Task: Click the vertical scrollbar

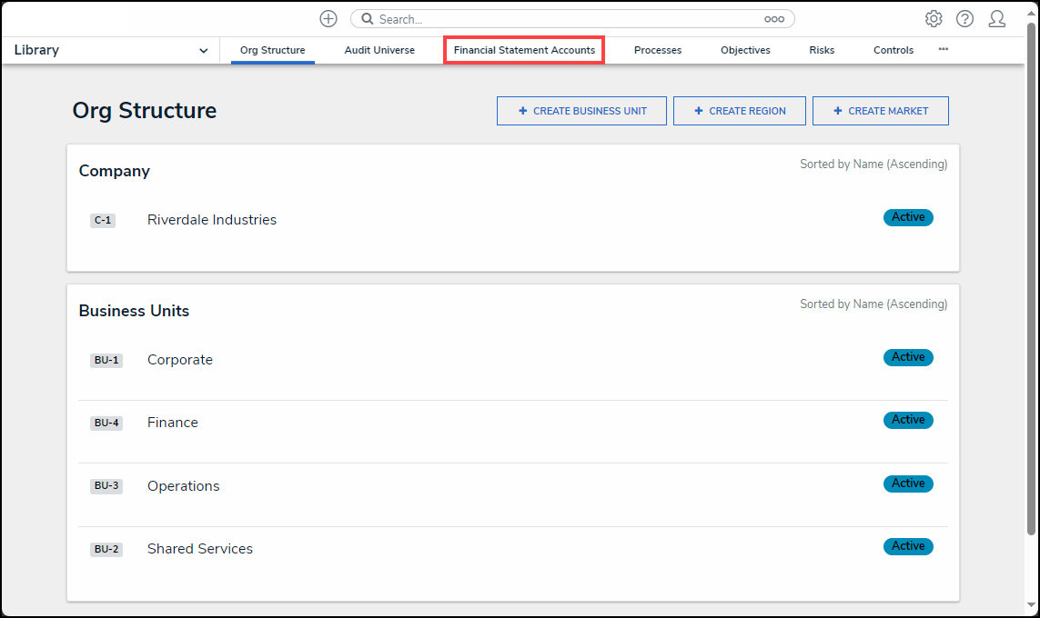Action: (x=1030, y=273)
